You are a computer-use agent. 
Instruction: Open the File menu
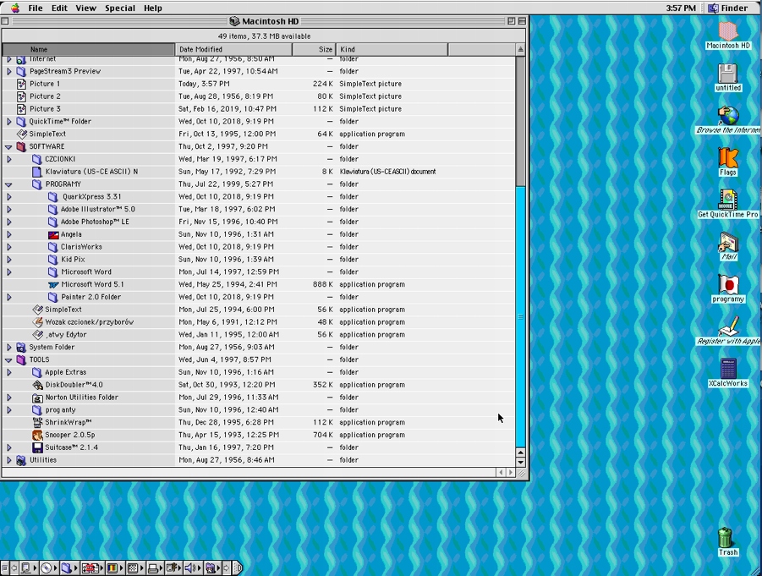(35, 8)
